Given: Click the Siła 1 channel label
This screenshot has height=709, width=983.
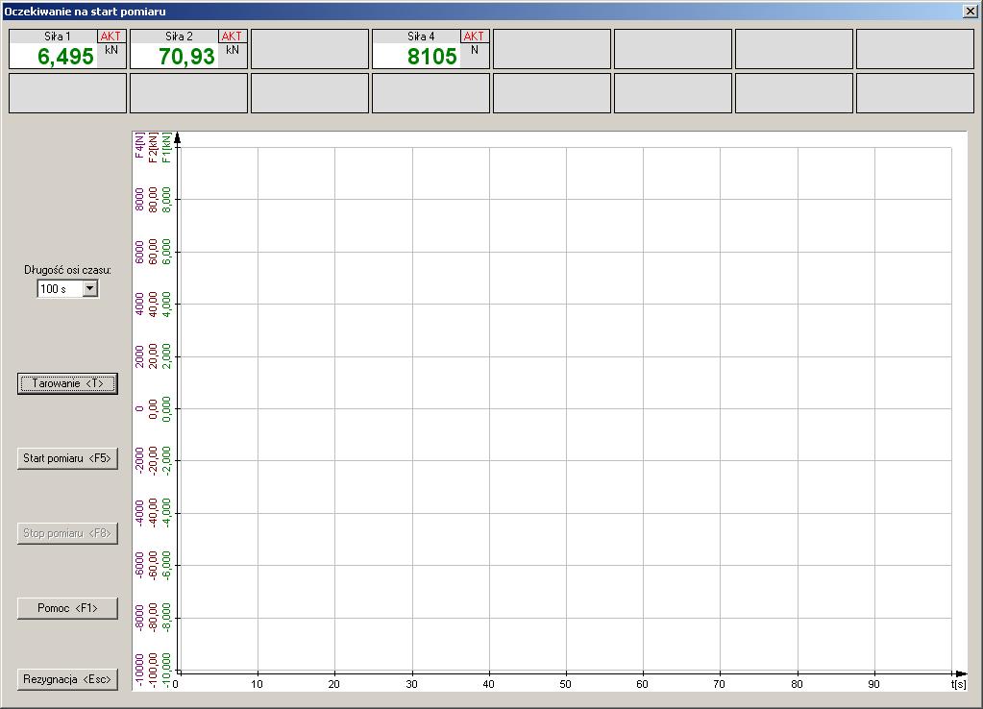Looking at the screenshot, I should [57, 37].
